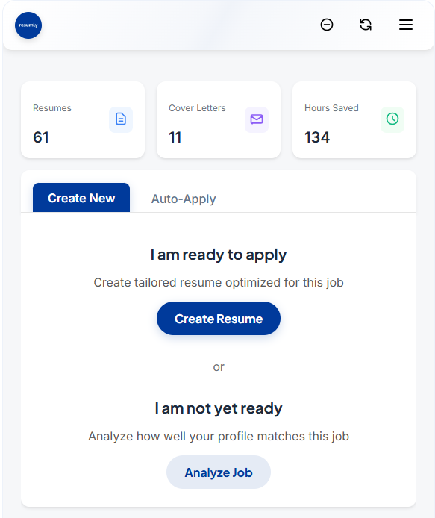Click the Resumly logo

click(x=28, y=25)
